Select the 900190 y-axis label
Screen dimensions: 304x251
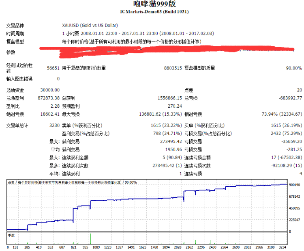click(295, 185)
